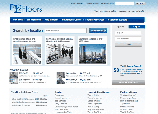The height and width of the screenshot is (114, 158).
Task: Open the three businessmen staircase photo
Action: point(60,54)
